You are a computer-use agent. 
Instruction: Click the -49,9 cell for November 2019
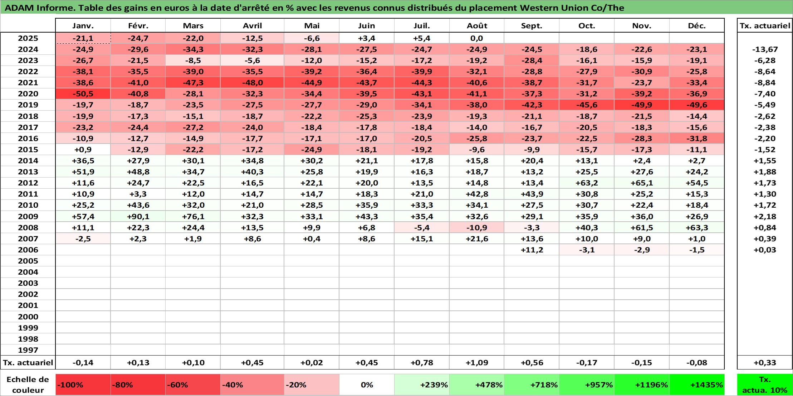(x=642, y=105)
